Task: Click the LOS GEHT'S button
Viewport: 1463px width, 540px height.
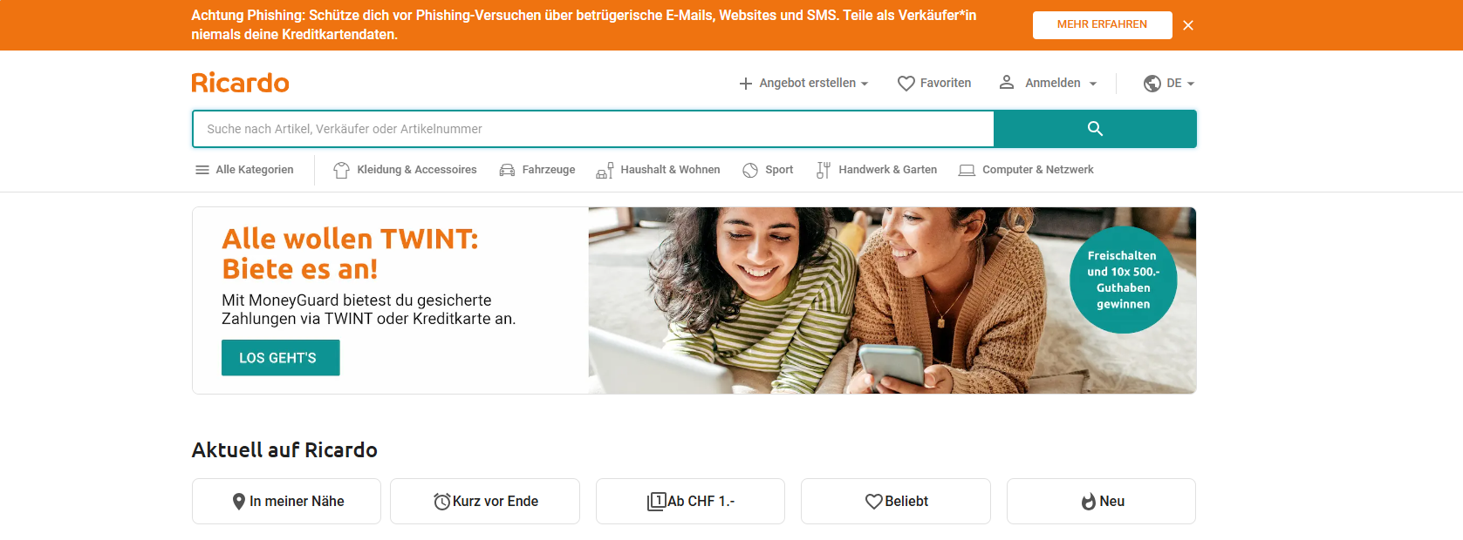Action: tap(280, 358)
